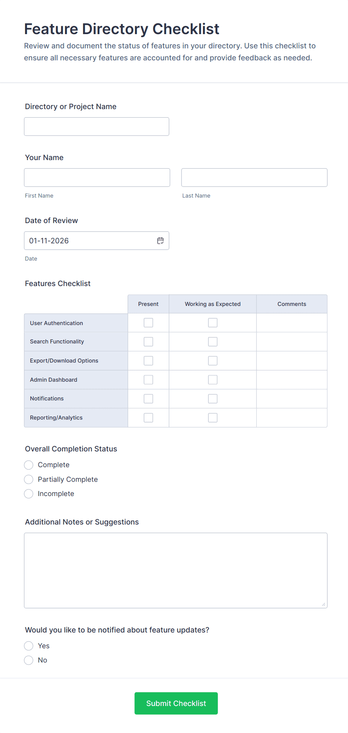Click the First Name input field
The image size is (348, 733).
pos(97,178)
